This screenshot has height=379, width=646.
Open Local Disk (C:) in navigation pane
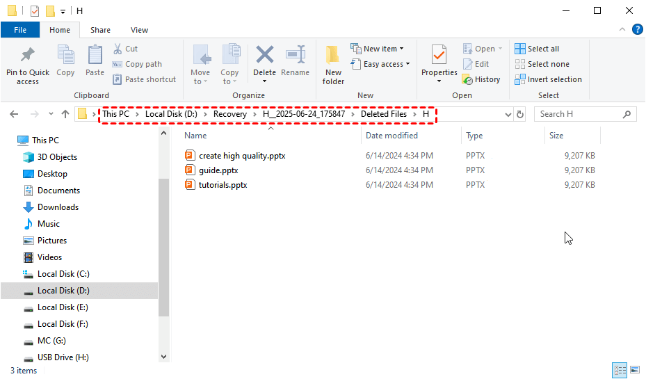pyautogui.click(x=63, y=274)
